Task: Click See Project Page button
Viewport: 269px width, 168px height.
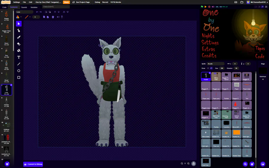Action: click(81, 2)
